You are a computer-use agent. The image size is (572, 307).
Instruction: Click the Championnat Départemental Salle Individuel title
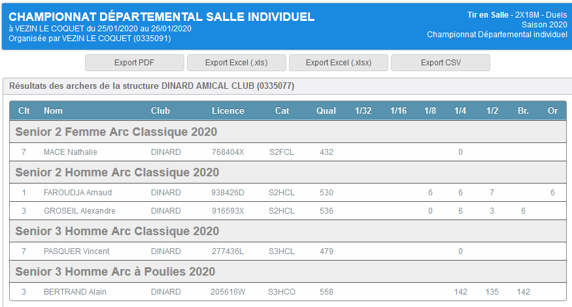click(161, 17)
